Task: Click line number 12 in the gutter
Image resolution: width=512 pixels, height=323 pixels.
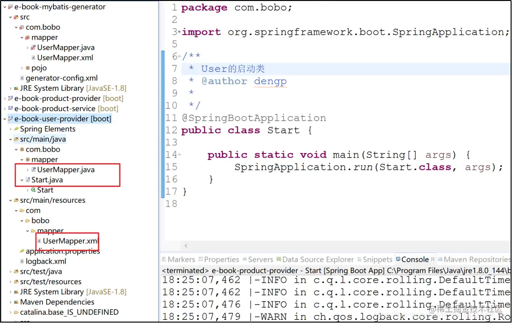Action: pyautogui.click(x=171, y=130)
